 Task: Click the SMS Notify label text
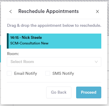pyautogui.click(x=63, y=73)
